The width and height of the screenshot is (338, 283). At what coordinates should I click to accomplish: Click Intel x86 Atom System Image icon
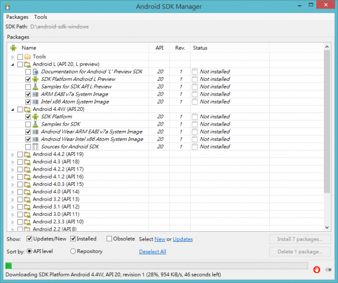35,102
